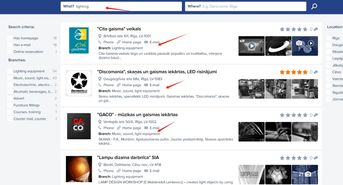Click the map pin icon for Brīvības iela 101
Screen dimensions: 343x185
coord(100,36)
